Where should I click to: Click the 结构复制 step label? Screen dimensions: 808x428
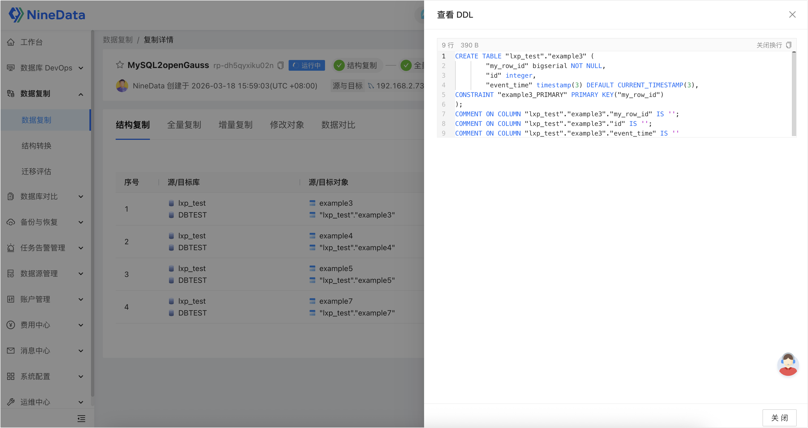pos(362,65)
